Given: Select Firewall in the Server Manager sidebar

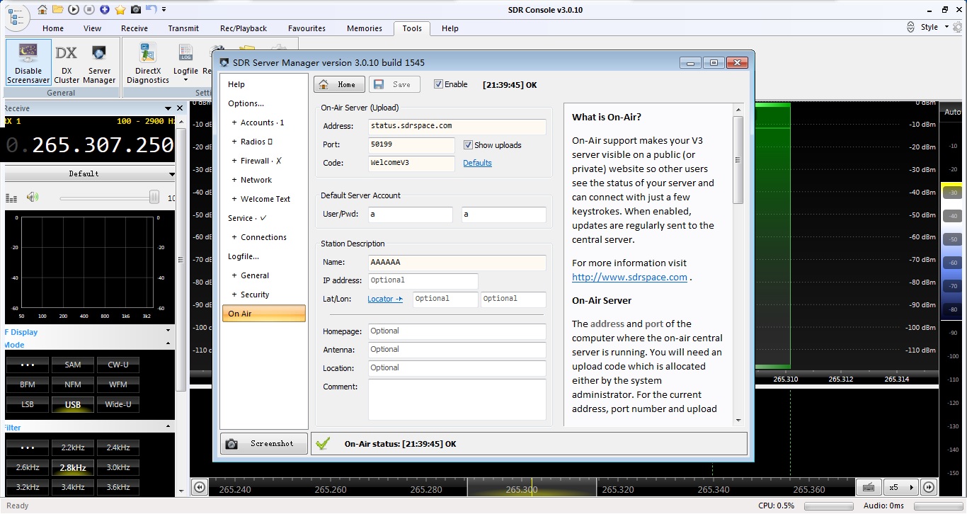Looking at the screenshot, I should coord(263,161).
